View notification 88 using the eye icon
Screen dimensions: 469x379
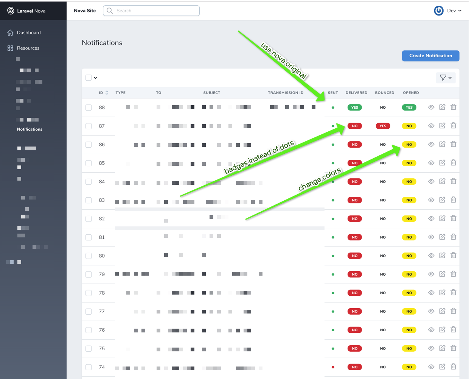click(431, 108)
